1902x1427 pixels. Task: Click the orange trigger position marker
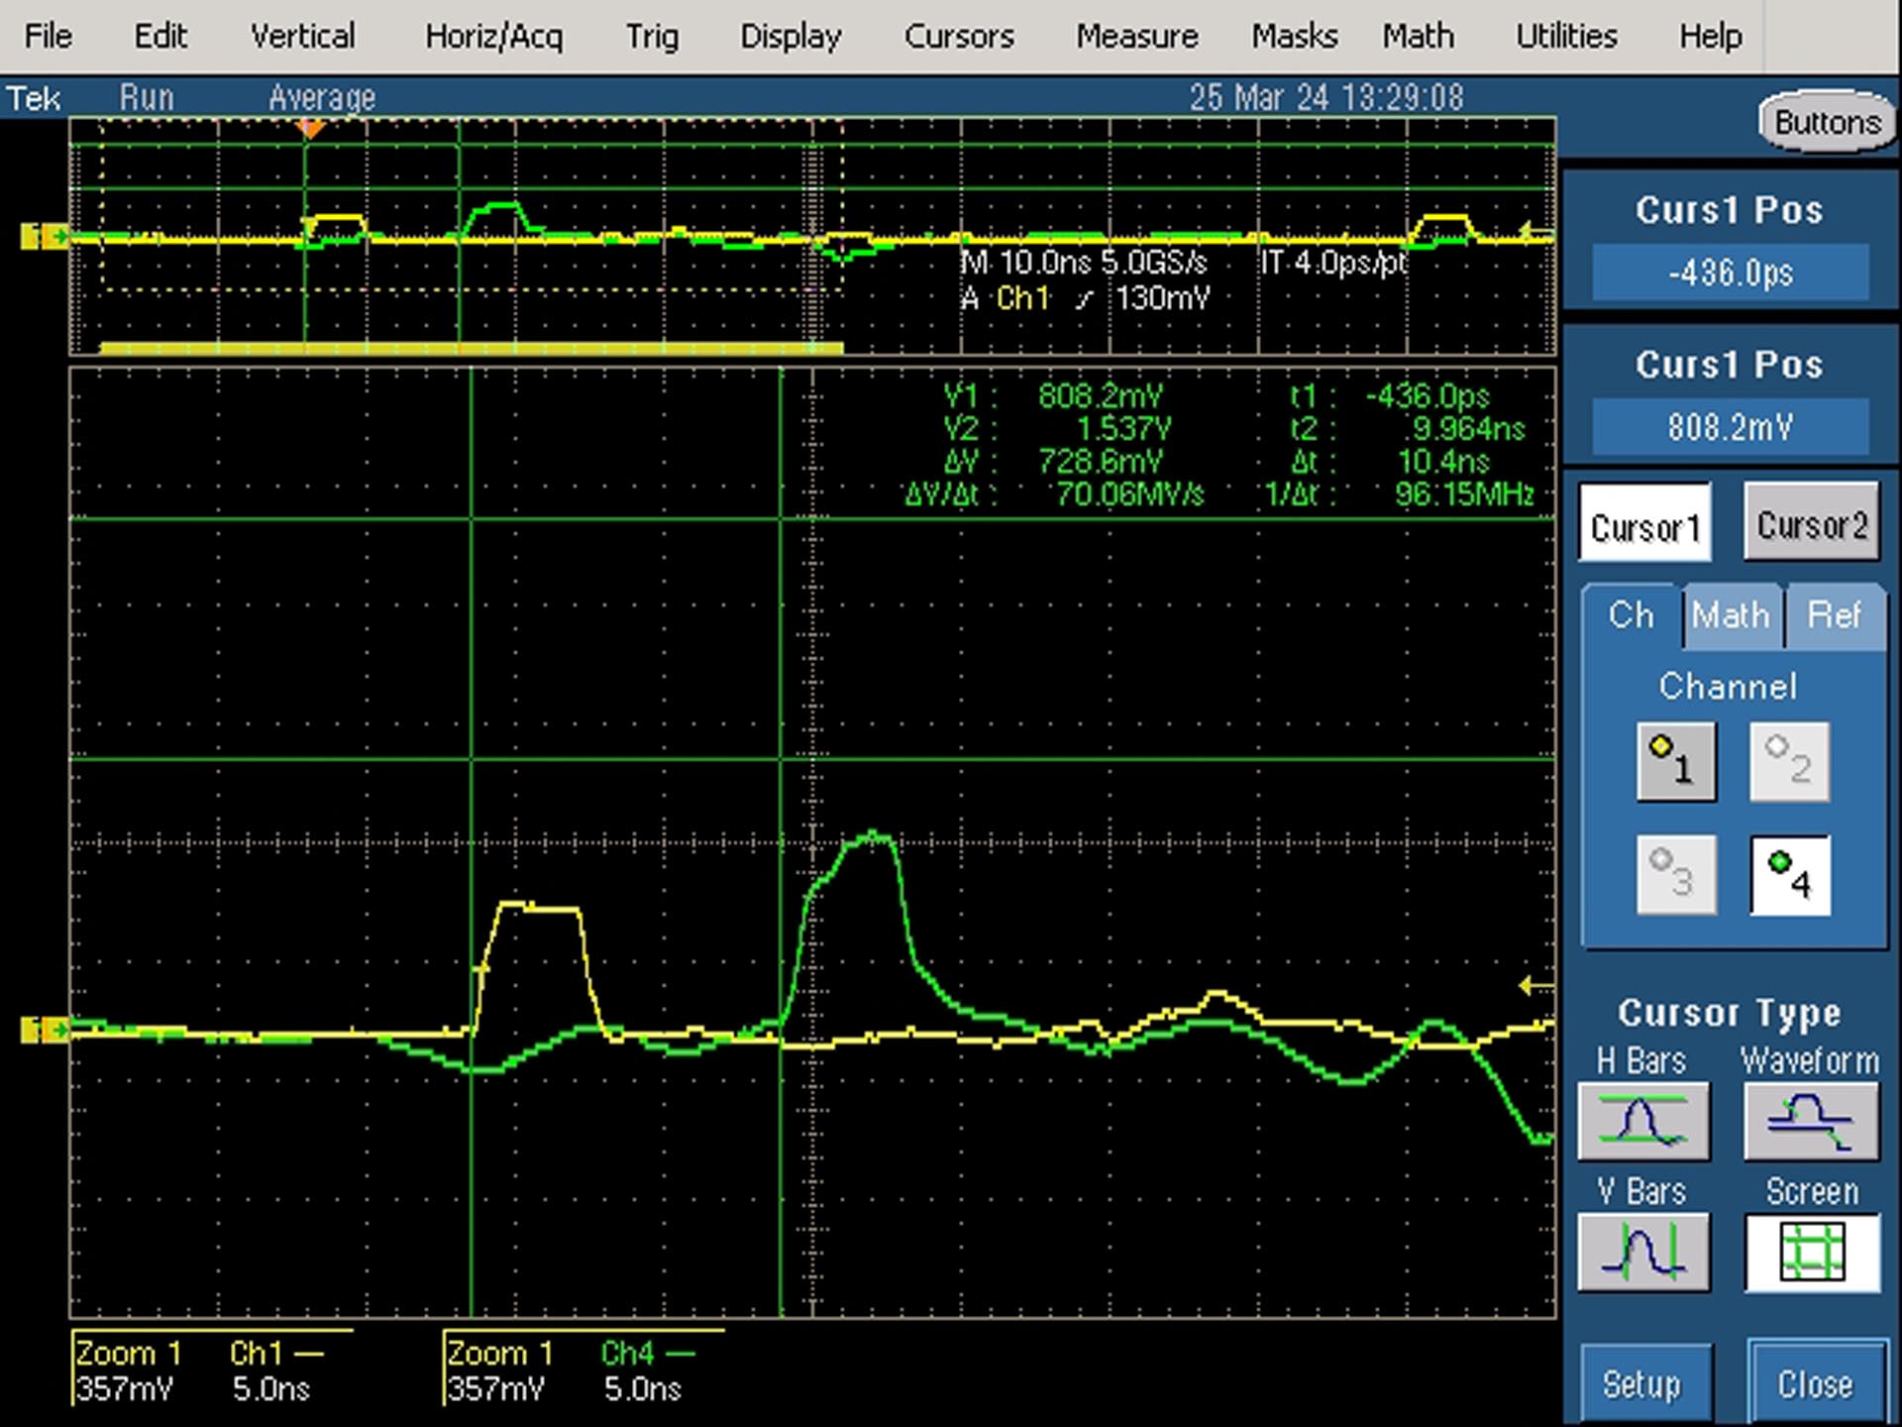pyautogui.click(x=311, y=129)
